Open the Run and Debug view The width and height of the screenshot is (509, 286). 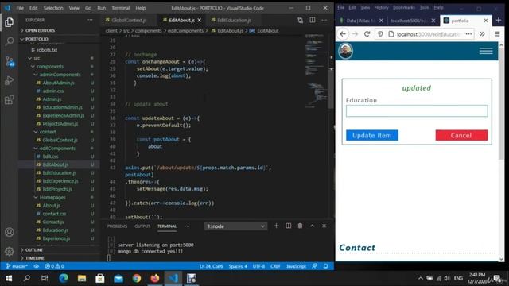(9, 80)
